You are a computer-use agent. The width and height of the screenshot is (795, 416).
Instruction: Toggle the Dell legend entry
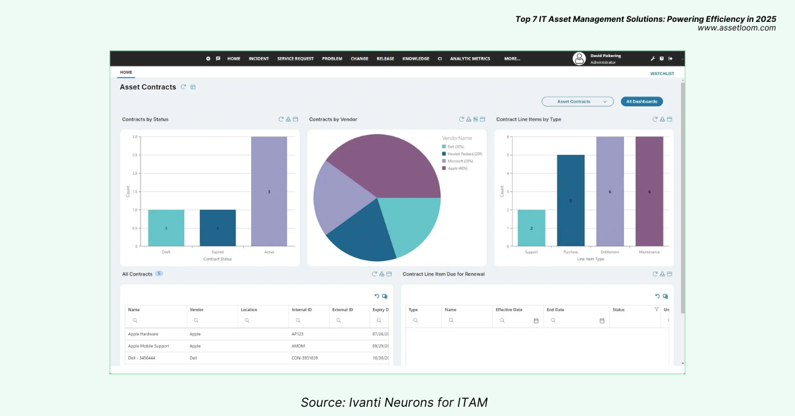(x=453, y=146)
